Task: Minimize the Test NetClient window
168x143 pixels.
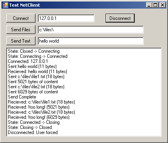Action: coord(149,5)
